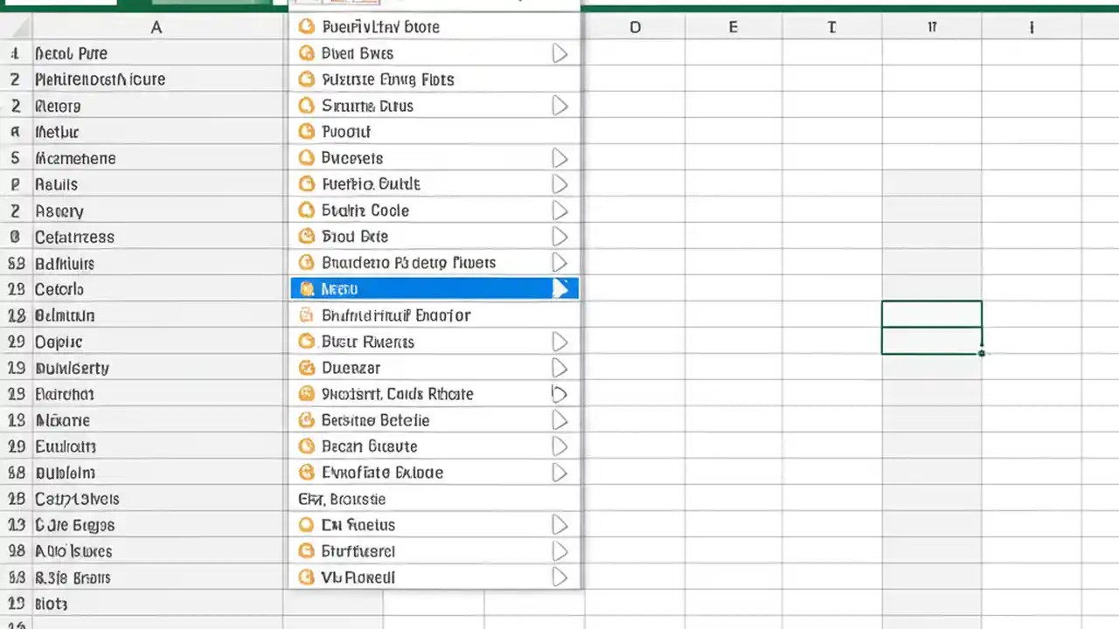The height and width of the screenshot is (629, 1119).
Task: Click the icon beside "Sioud Brie"
Action: [x=307, y=236]
